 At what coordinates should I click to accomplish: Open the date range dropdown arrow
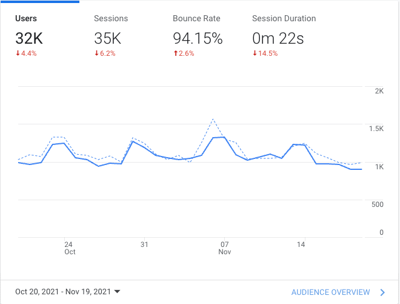coord(117,291)
